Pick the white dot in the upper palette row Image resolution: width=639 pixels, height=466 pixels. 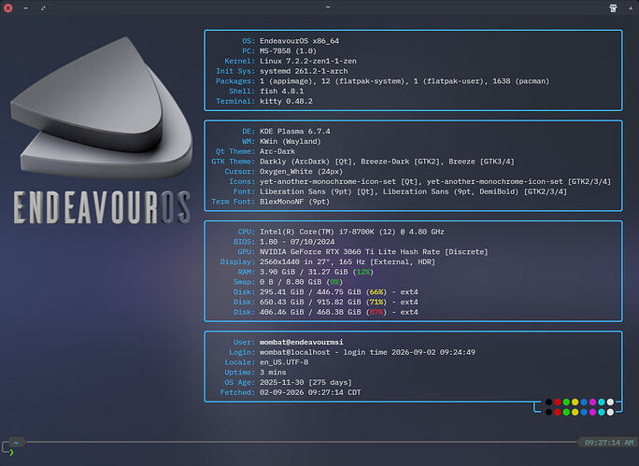coord(610,402)
